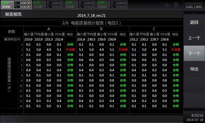
Task: Click harmonic order 11 row label
Action: (21, 91)
